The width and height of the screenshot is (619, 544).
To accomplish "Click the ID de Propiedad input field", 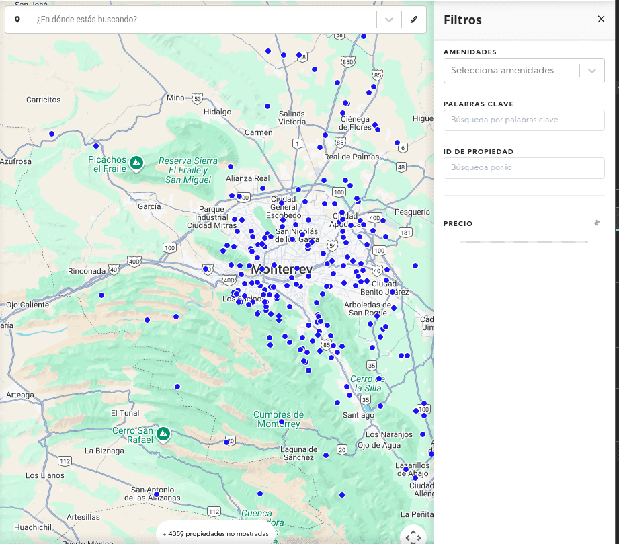I will [x=524, y=168].
